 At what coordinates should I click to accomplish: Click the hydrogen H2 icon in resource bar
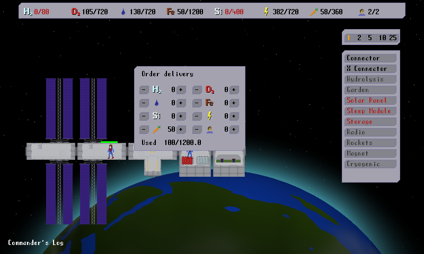click(x=28, y=12)
